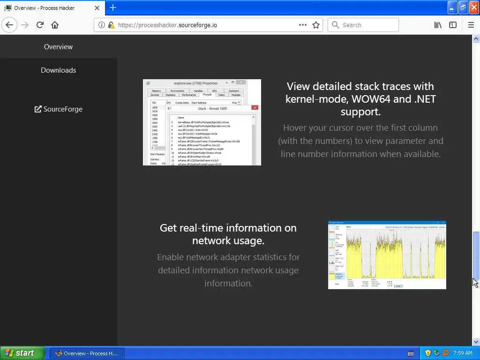
Task: Minimize the browser window
Action: click(x=452, y=7)
